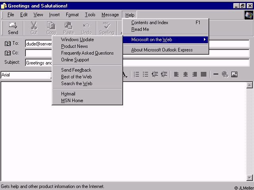Close the open Help menu
The image size is (254, 190).
(x=130, y=15)
